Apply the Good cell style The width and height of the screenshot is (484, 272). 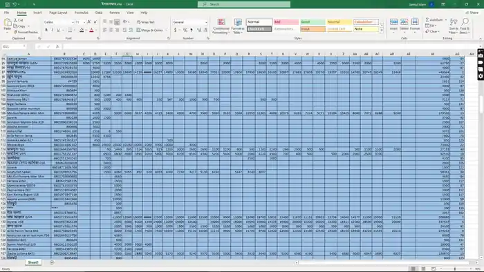click(313, 22)
